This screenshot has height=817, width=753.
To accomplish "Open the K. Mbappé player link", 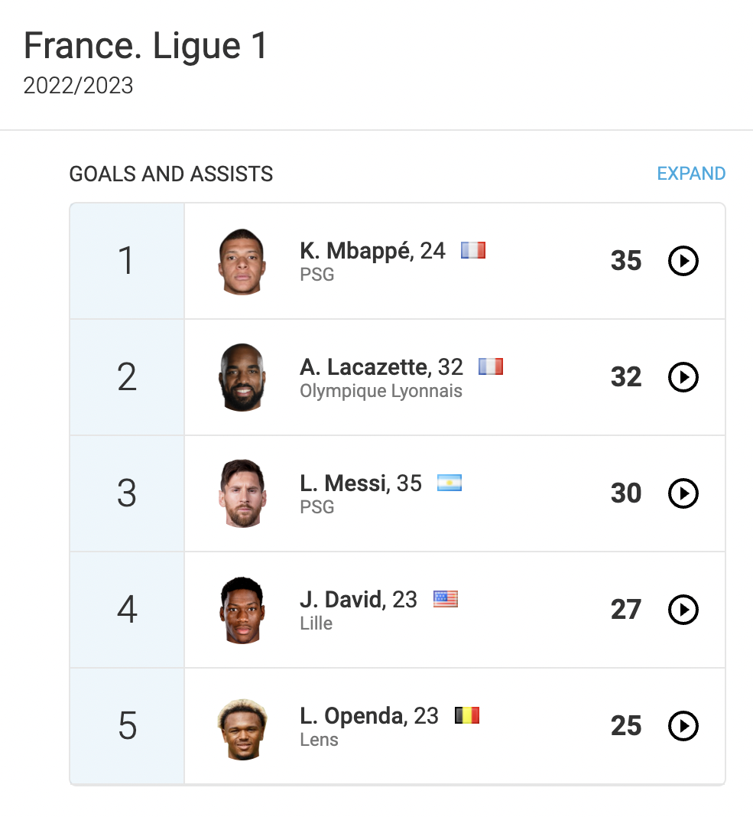I will pos(356,251).
